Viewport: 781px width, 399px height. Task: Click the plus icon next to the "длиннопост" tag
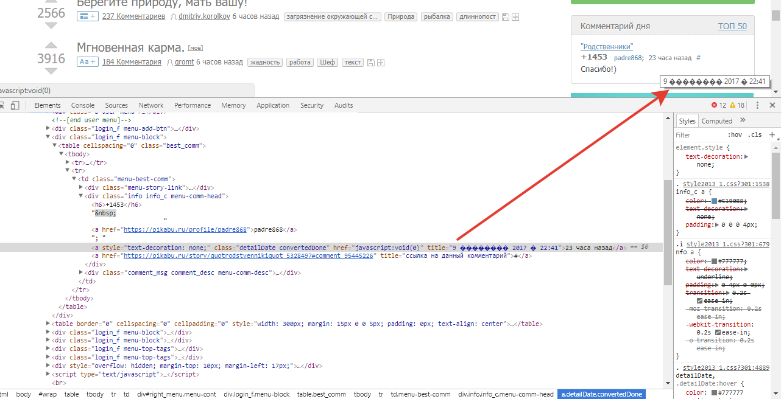pos(515,17)
